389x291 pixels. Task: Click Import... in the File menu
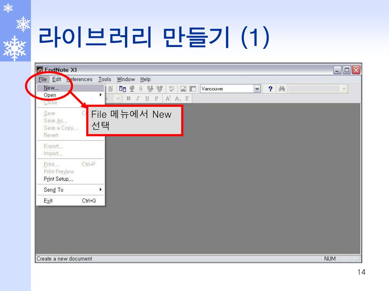[70, 153]
